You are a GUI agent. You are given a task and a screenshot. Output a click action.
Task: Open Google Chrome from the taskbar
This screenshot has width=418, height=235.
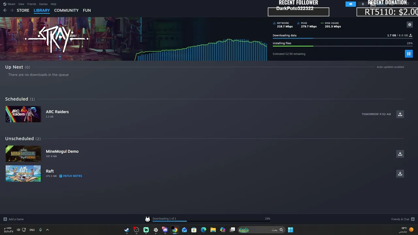click(x=175, y=230)
